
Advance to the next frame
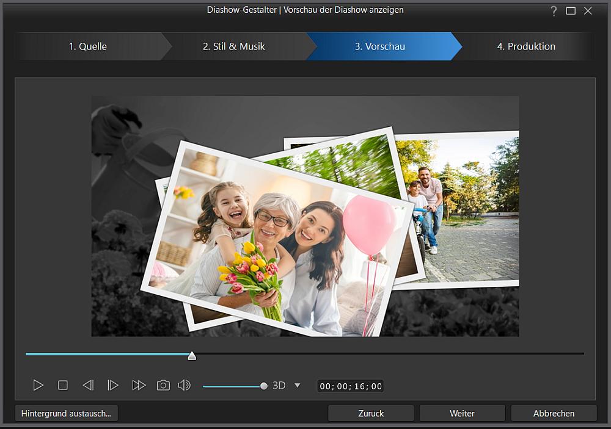(x=113, y=385)
